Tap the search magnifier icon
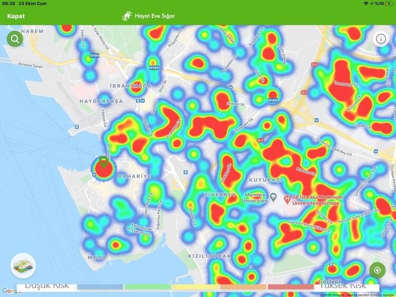The height and width of the screenshot is (297, 396). click(15, 39)
